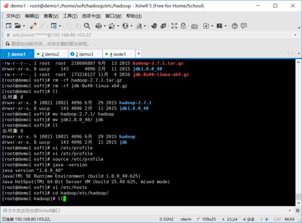Expand the compose bar dropdown arrow

289,210
